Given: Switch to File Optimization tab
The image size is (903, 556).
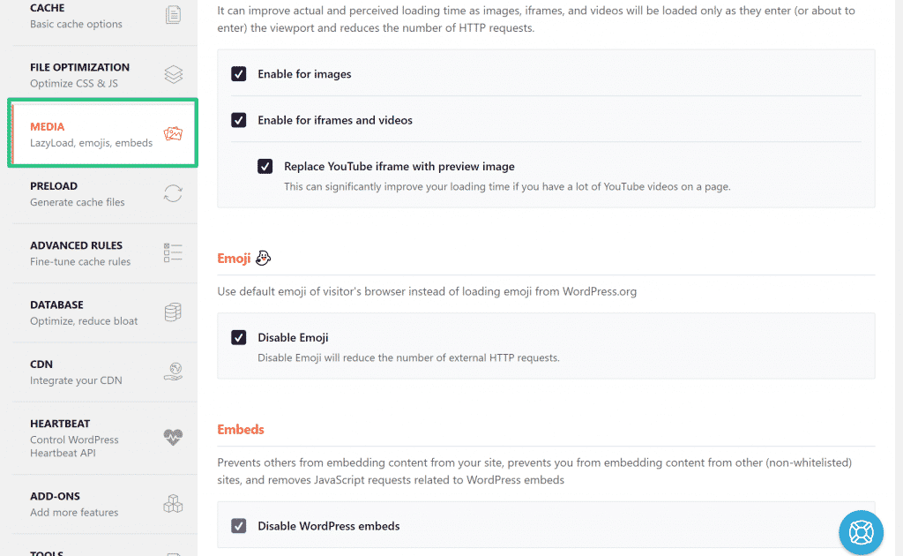Looking at the screenshot, I should (105, 75).
